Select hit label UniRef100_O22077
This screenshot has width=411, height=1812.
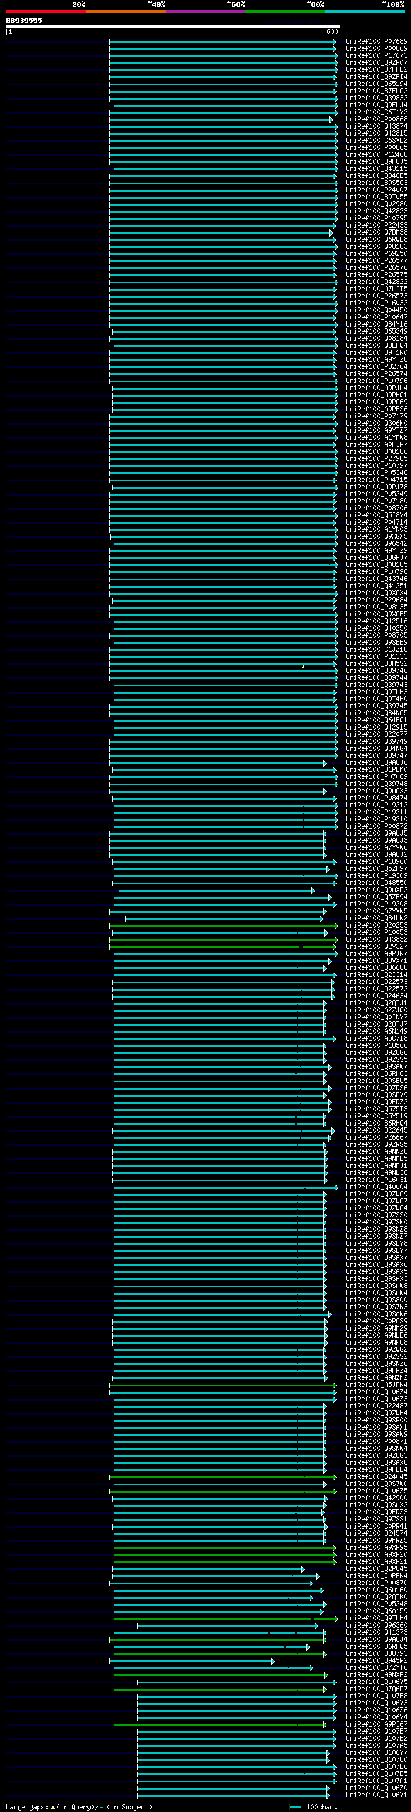point(376,734)
